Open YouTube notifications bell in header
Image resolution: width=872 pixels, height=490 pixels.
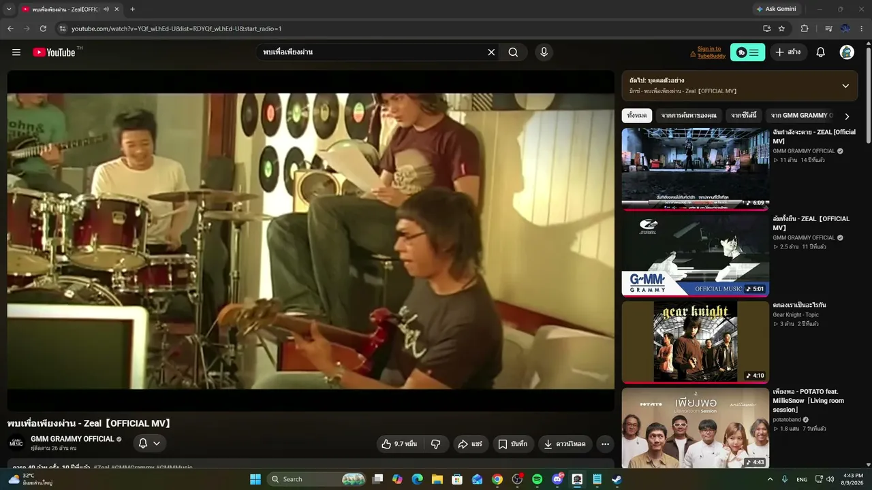click(x=821, y=52)
